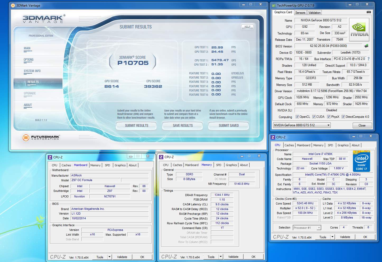Click the NVIDIA logo in GPU-Z
Viewport: 382px width, 262px height.
point(359,30)
